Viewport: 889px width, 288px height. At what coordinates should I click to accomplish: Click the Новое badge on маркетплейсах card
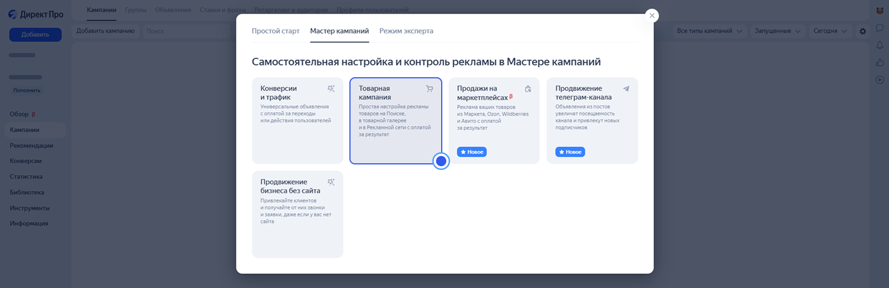tap(472, 152)
